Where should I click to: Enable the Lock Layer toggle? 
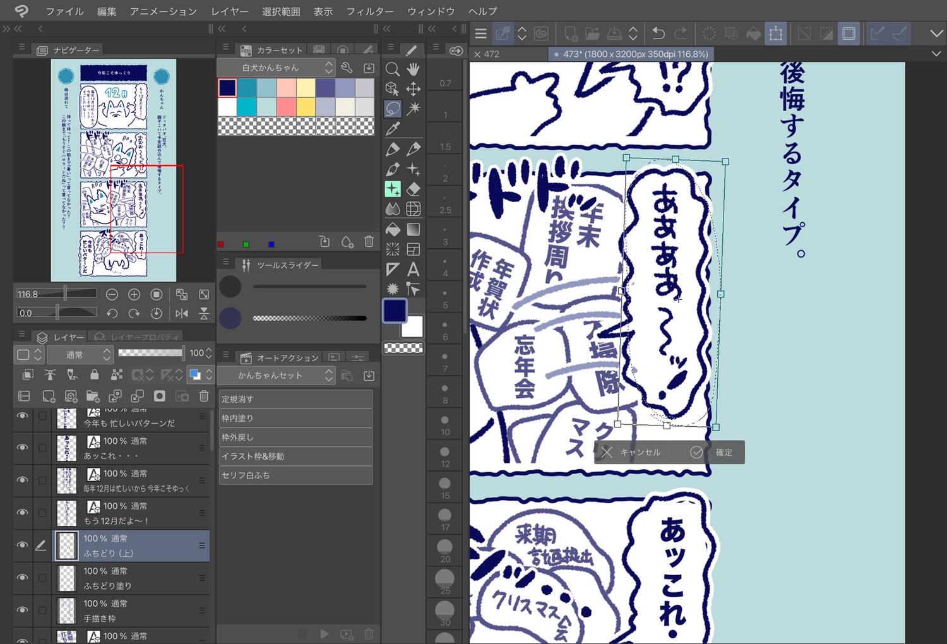click(94, 374)
